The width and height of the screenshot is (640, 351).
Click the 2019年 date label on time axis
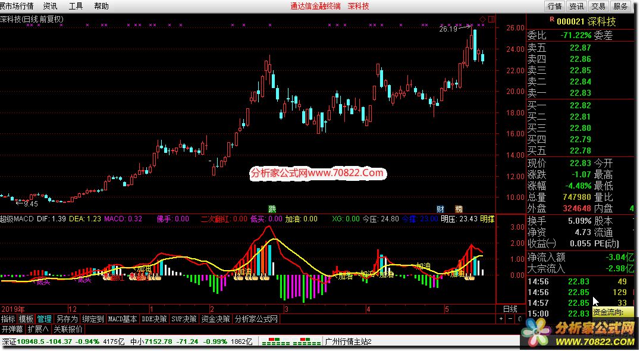tap(12, 309)
